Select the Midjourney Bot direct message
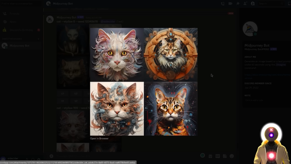Viewport: 291px width, 164px height. pyautogui.click(x=21, y=46)
